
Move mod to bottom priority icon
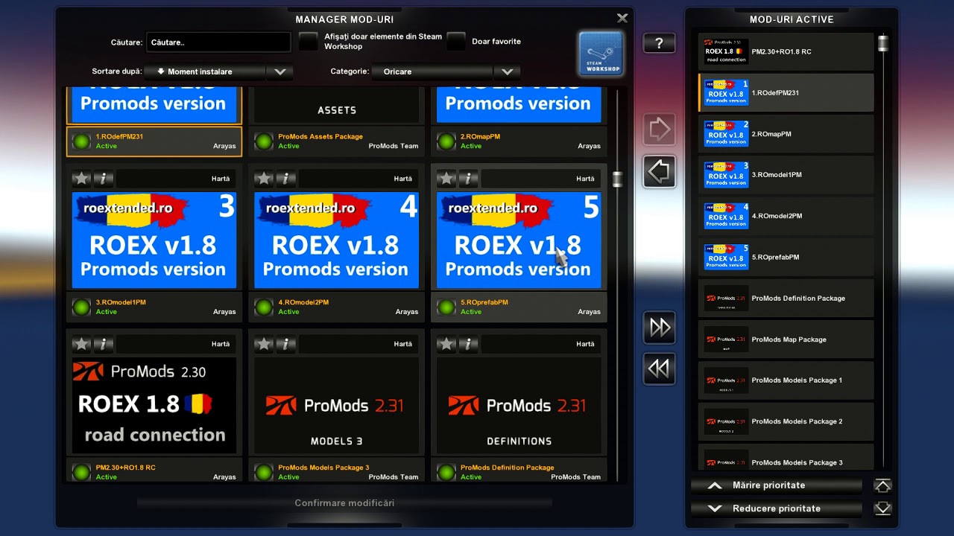click(x=882, y=508)
